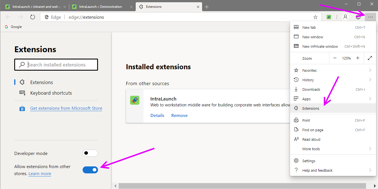Click the IntraLaunch extension name

click(163, 99)
